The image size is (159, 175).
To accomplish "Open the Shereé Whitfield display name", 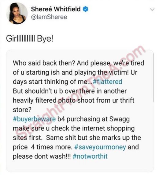I will [x=56, y=9].
